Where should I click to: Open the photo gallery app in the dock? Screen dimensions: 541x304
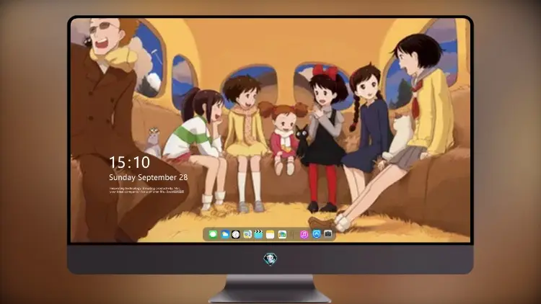tap(282, 235)
